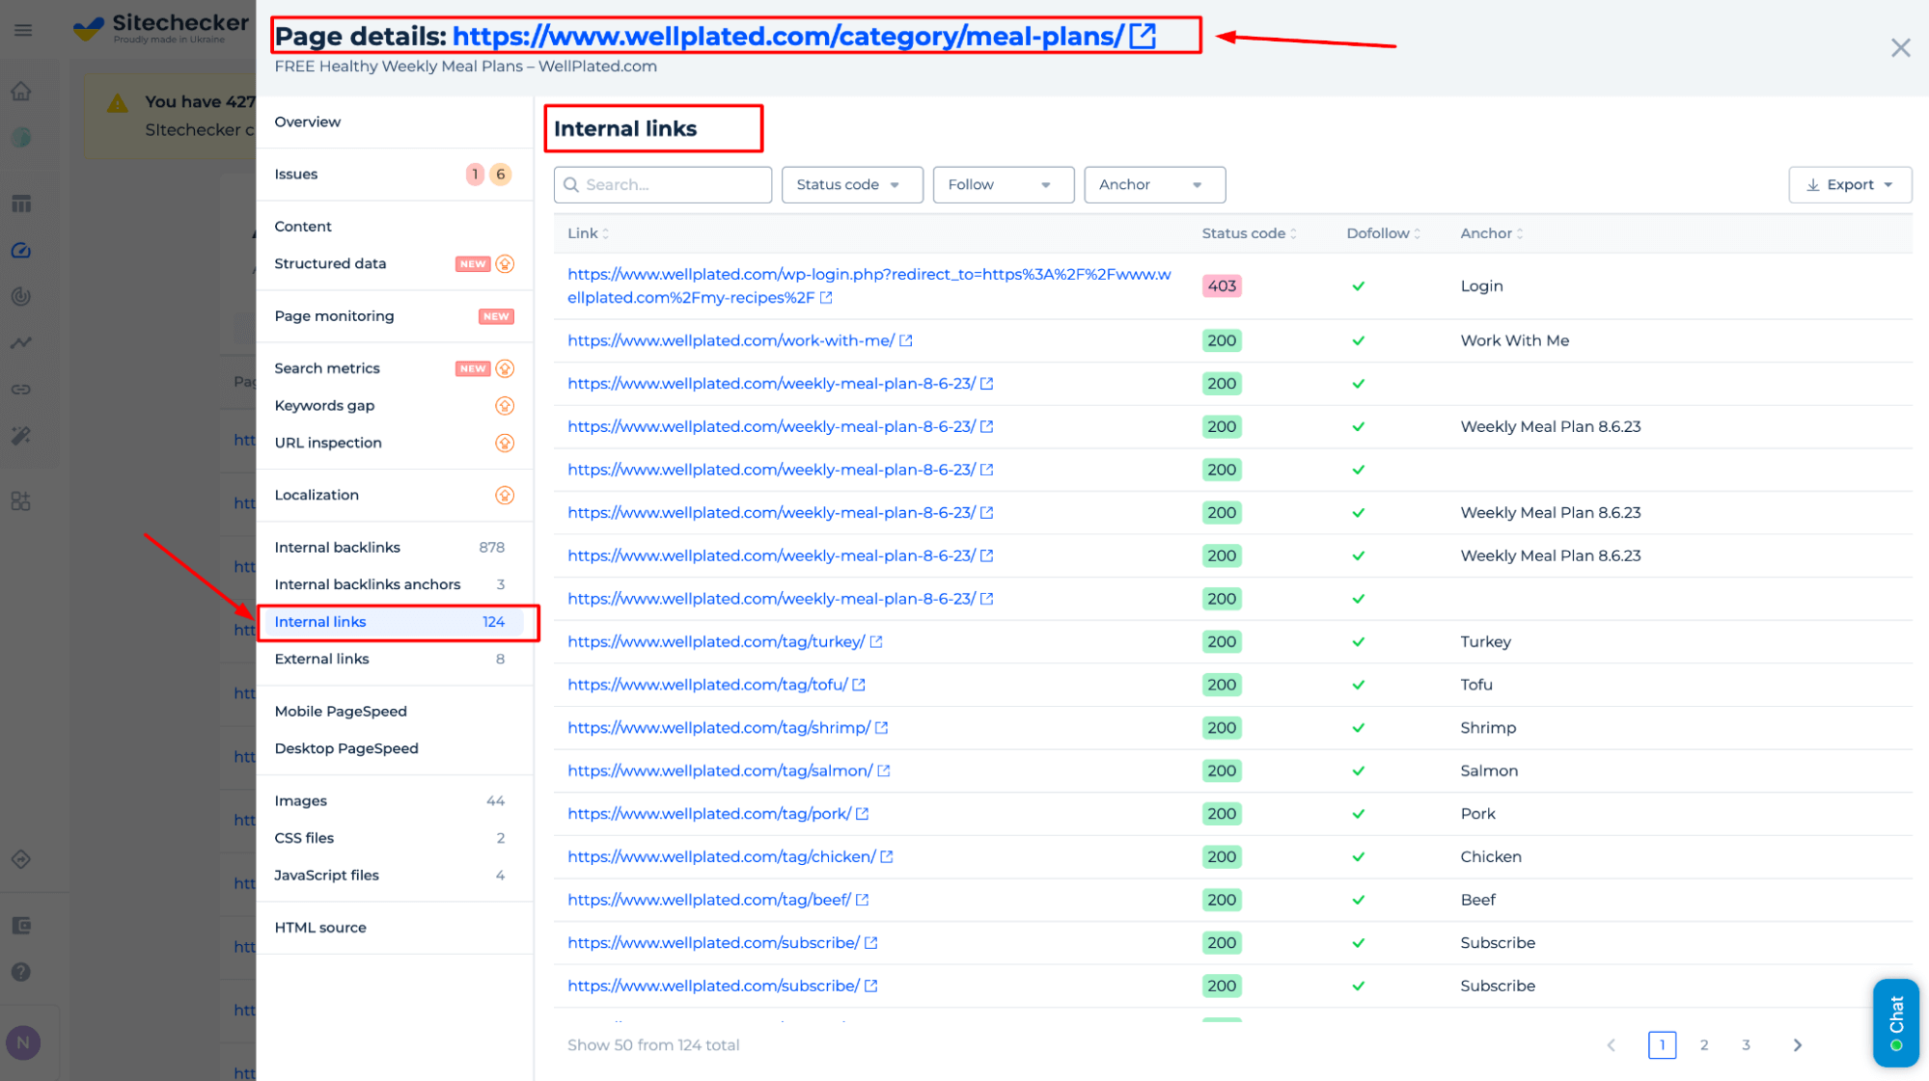Click the trend line icon in left sidebar
Screen dimensions: 1929x1081
21,342
